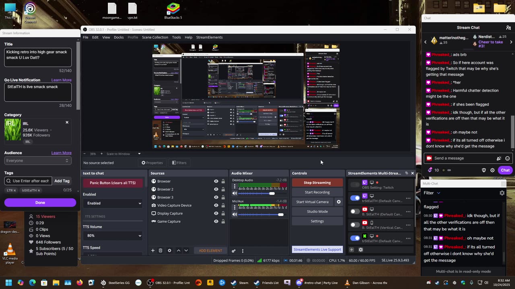This screenshot has height=289, width=515.
Task: Open Virtual Camera settings gear
Action: pyautogui.click(x=339, y=202)
